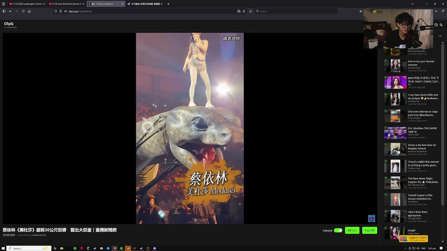Click the browser Back arrow
This screenshot has width=447, height=251.
coord(10,11)
